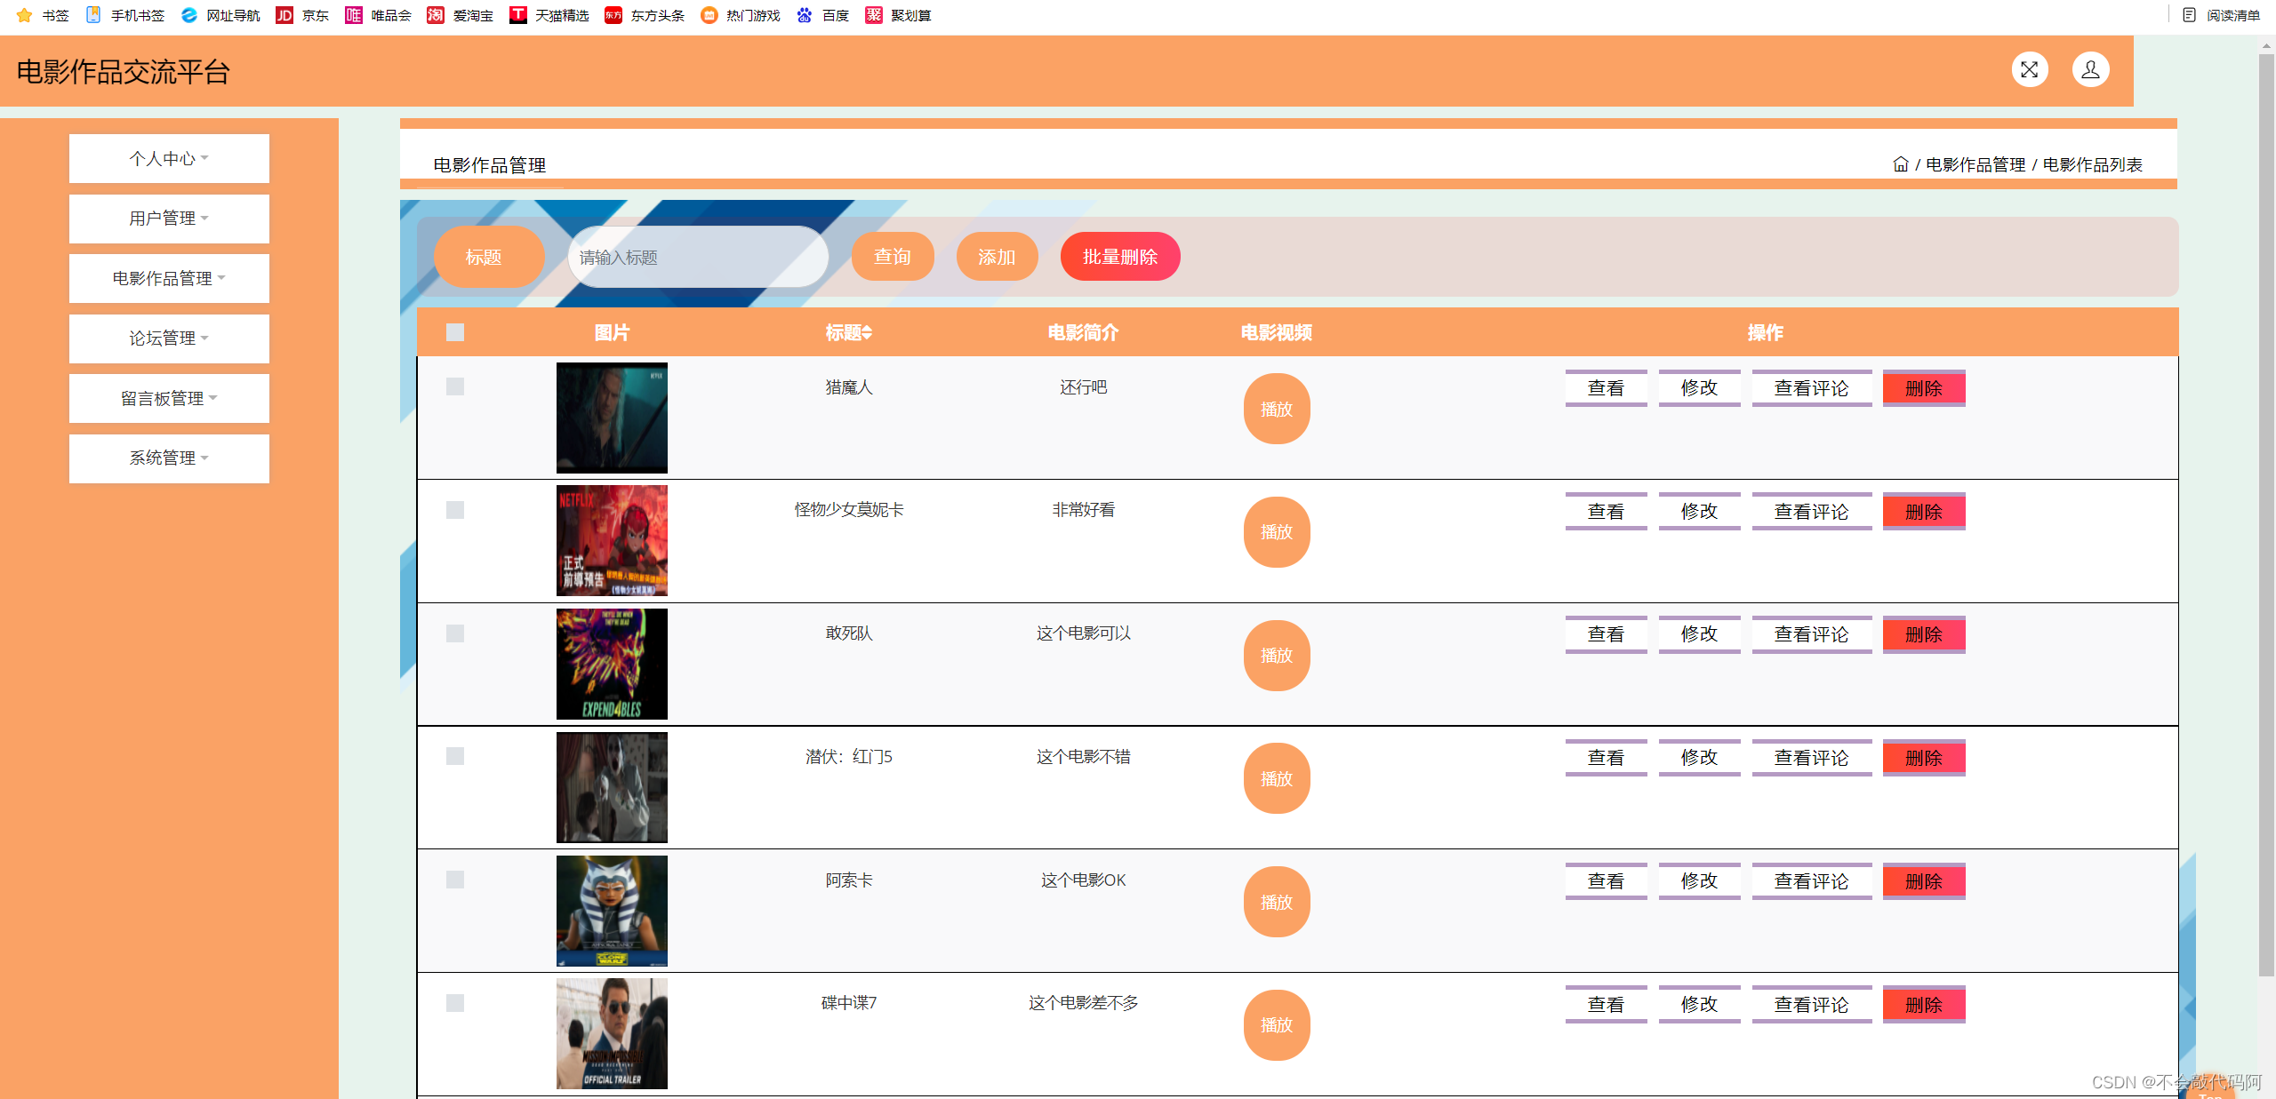Image resolution: width=2276 pixels, height=1099 pixels.
Task: Open the 电影作品管理 sidebar menu
Action: pyautogui.click(x=169, y=278)
